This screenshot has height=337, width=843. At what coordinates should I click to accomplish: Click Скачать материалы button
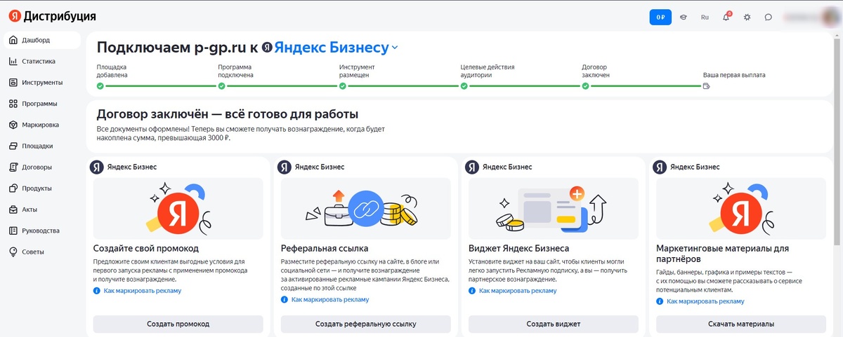click(x=741, y=324)
